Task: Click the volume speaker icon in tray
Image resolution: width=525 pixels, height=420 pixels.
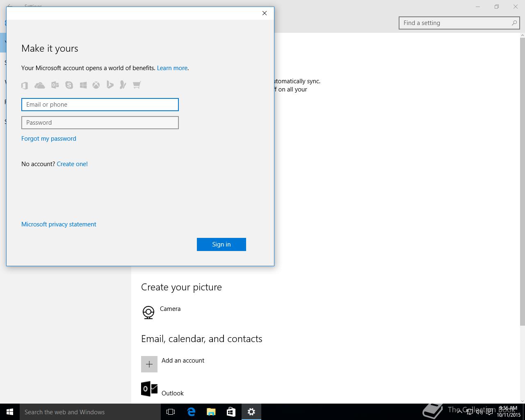Action: pyautogui.click(x=479, y=412)
